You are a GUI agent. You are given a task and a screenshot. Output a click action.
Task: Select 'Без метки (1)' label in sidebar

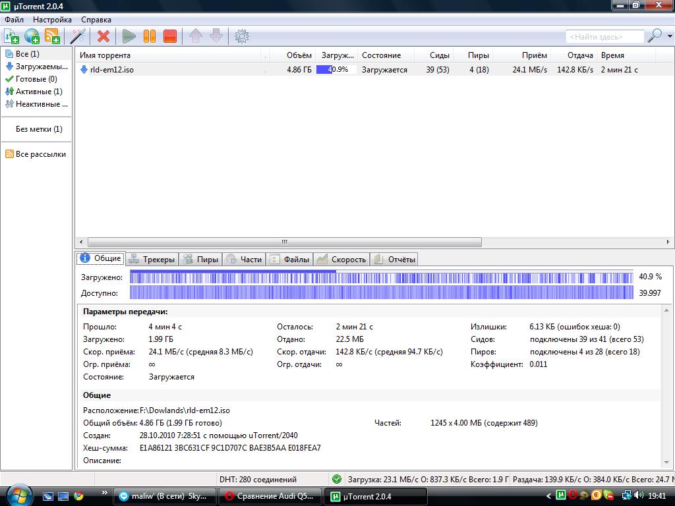(39, 128)
